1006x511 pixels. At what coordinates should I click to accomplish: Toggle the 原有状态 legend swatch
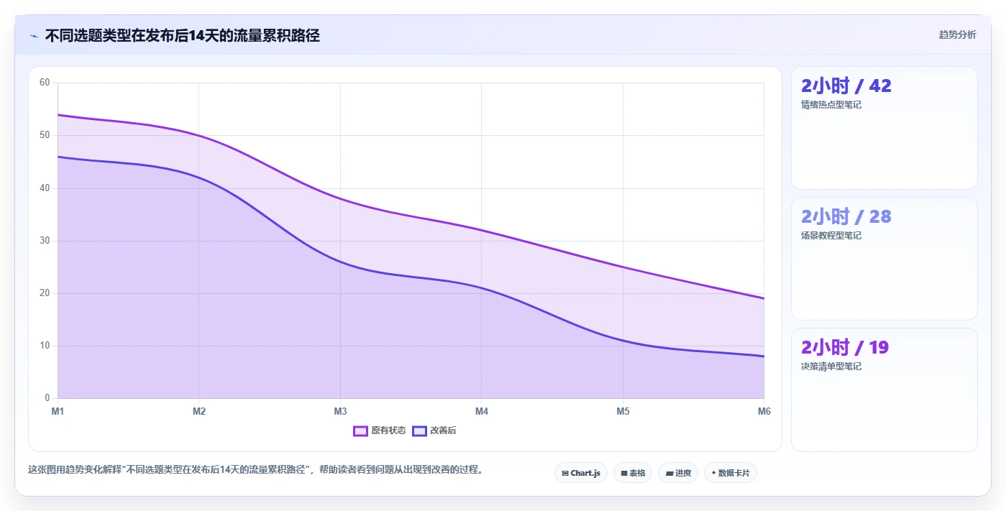click(x=360, y=431)
